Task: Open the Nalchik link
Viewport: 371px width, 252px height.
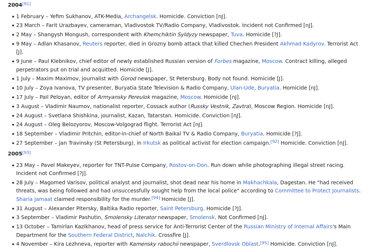Action: click(x=146, y=235)
